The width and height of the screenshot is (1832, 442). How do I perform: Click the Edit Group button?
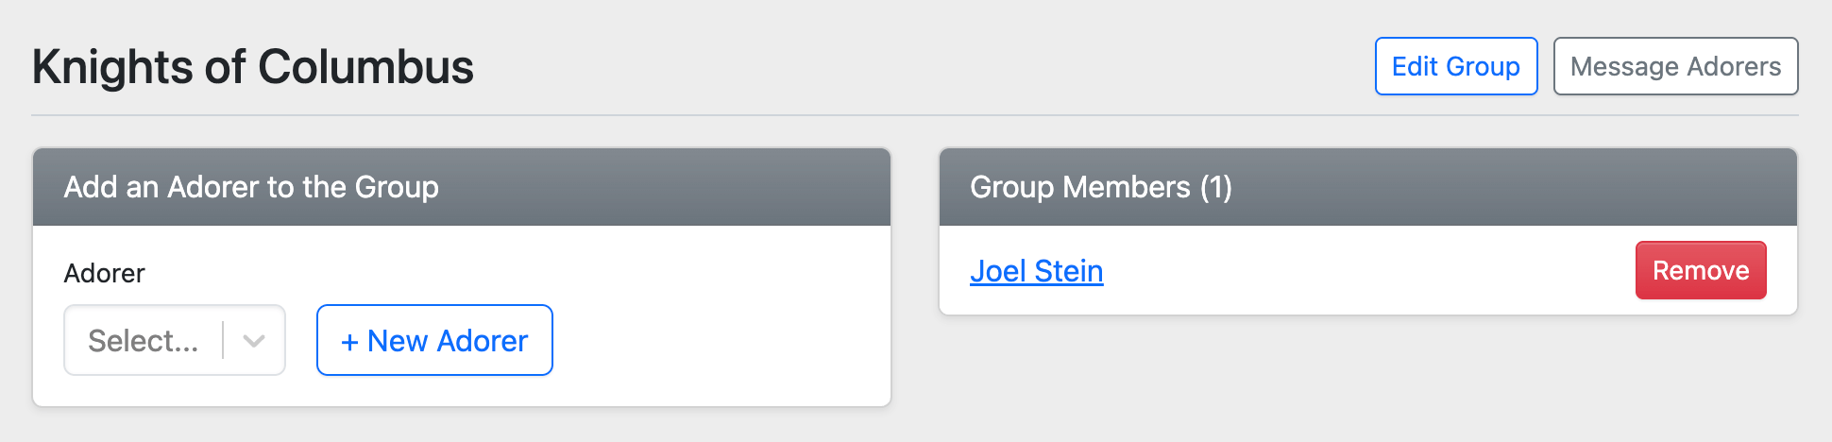1455,66
